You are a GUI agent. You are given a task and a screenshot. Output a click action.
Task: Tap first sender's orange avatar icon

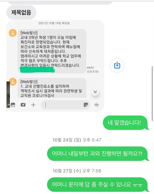[x=13, y=33]
